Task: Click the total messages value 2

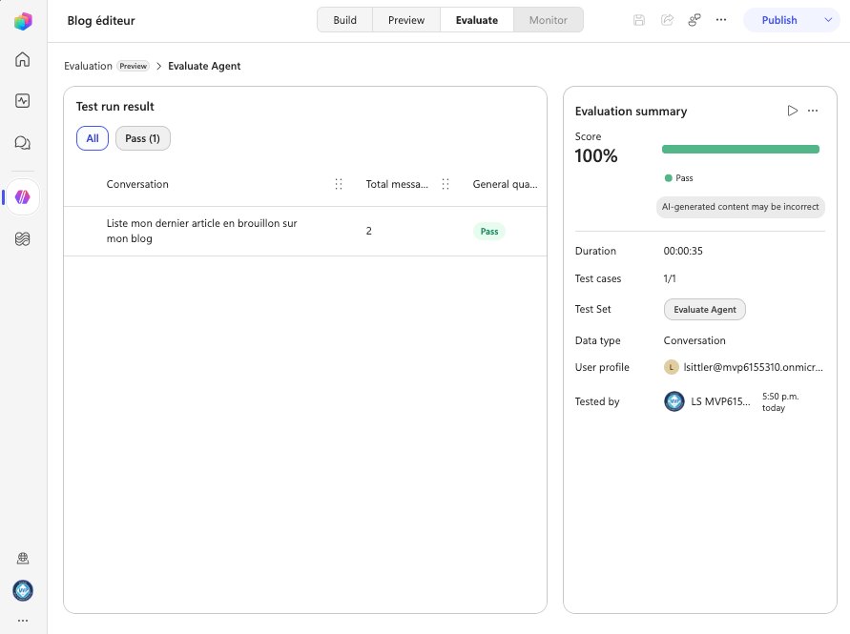Action: tap(368, 231)
